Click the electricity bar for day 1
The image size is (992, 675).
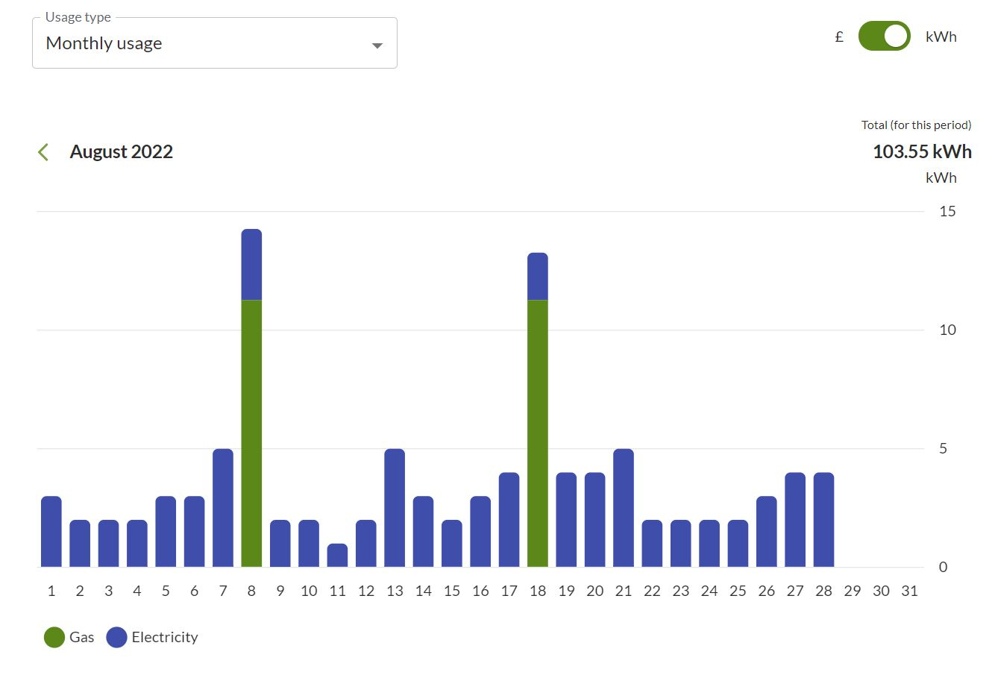click(x=51, y=532)
